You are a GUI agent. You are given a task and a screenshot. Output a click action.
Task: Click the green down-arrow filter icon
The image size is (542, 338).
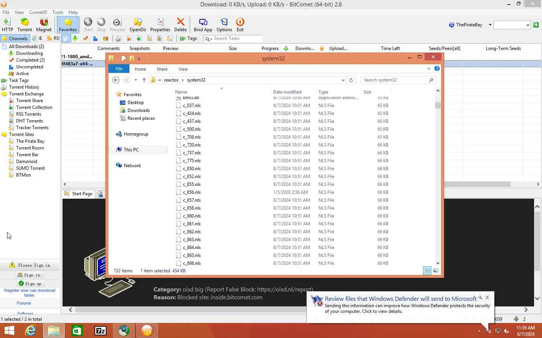75,38
